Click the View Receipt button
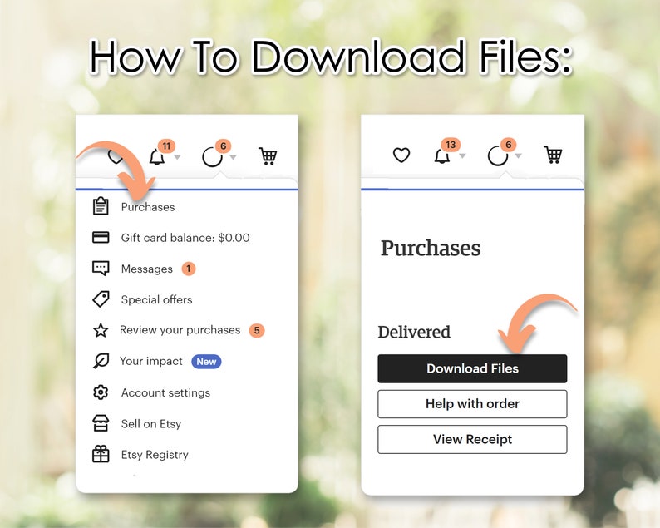 472,439
